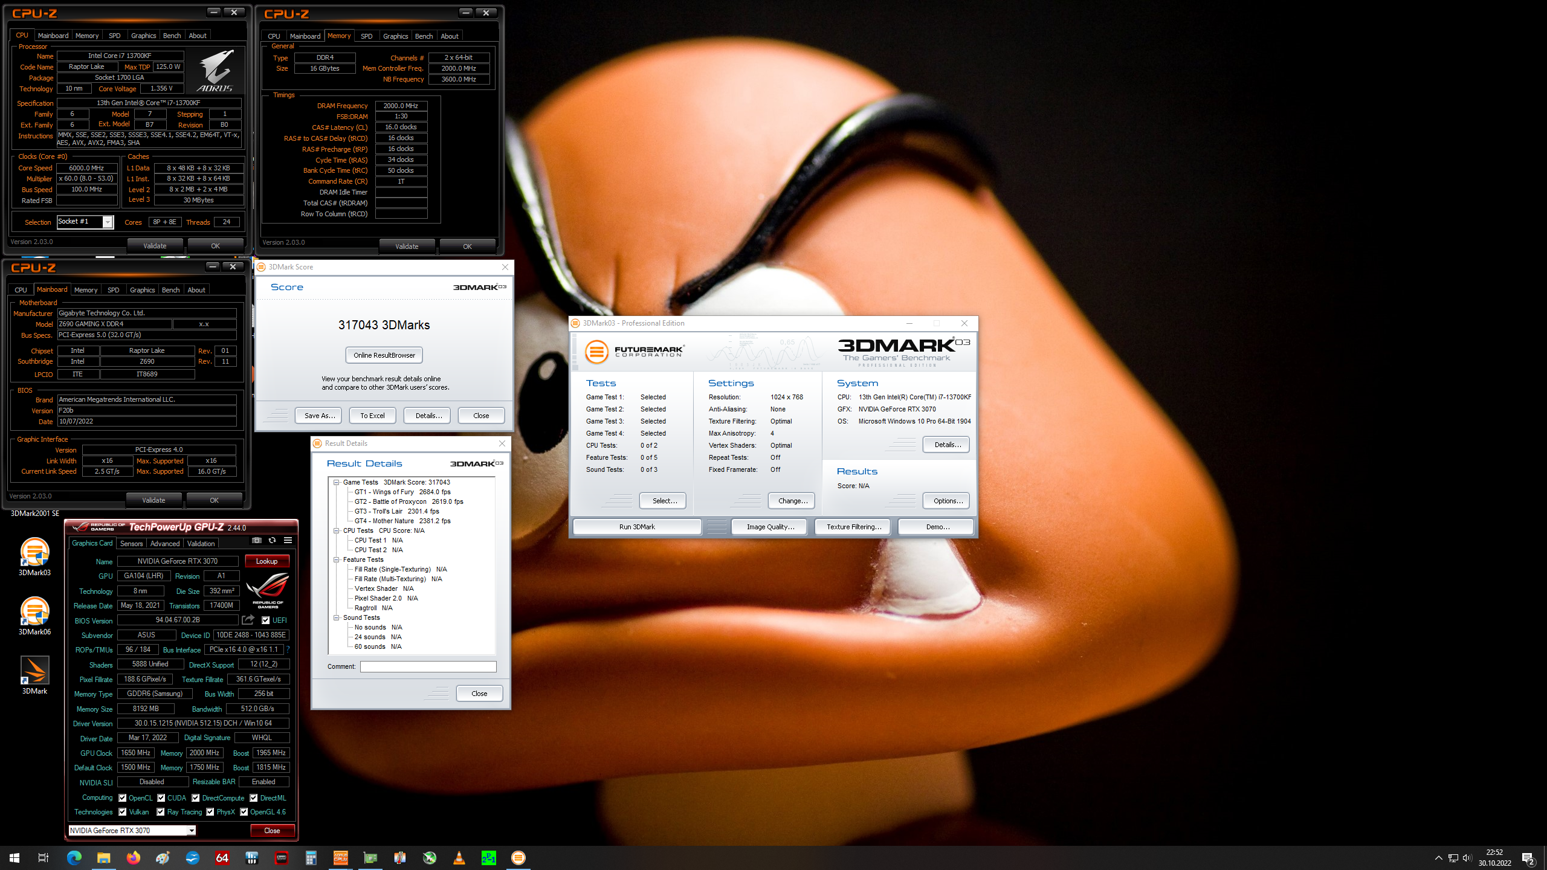
Task: Open the 3DMark06 desktop shortcut icon
Action: click(x=34, y=615)
